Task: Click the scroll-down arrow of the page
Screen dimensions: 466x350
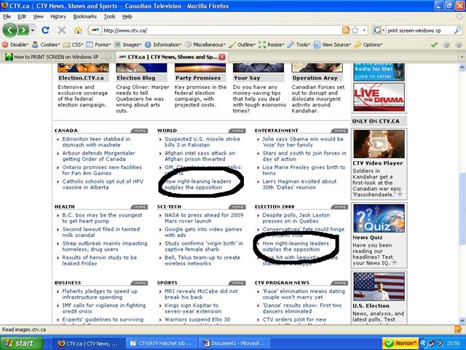Action: 462,321
